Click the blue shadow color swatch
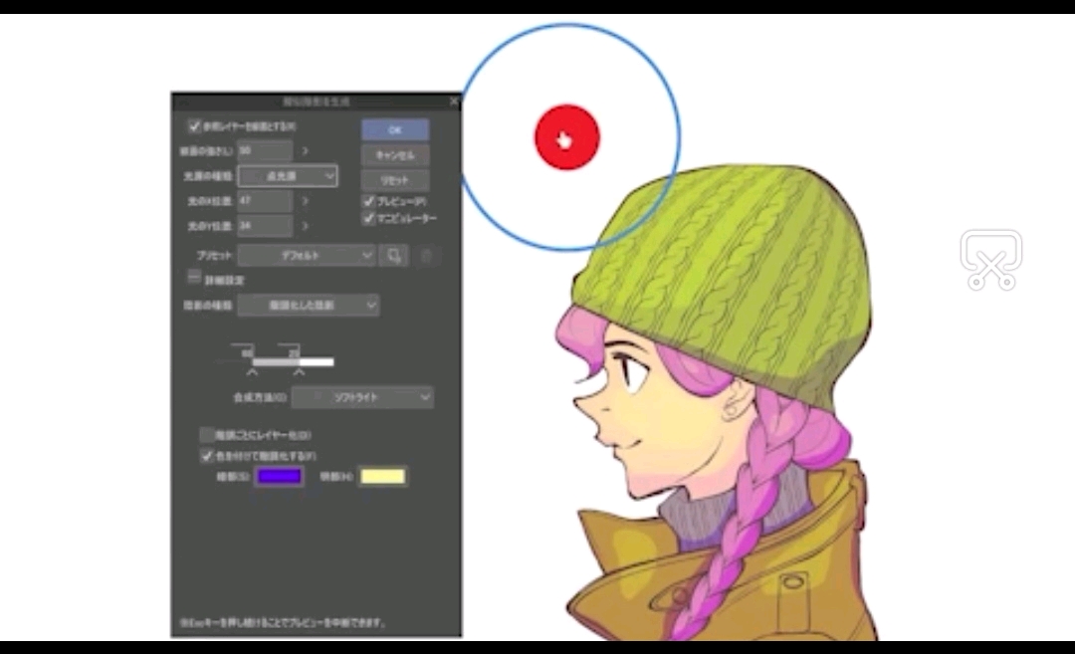The width and height of the screenshot is (1075, 654). 279,476
